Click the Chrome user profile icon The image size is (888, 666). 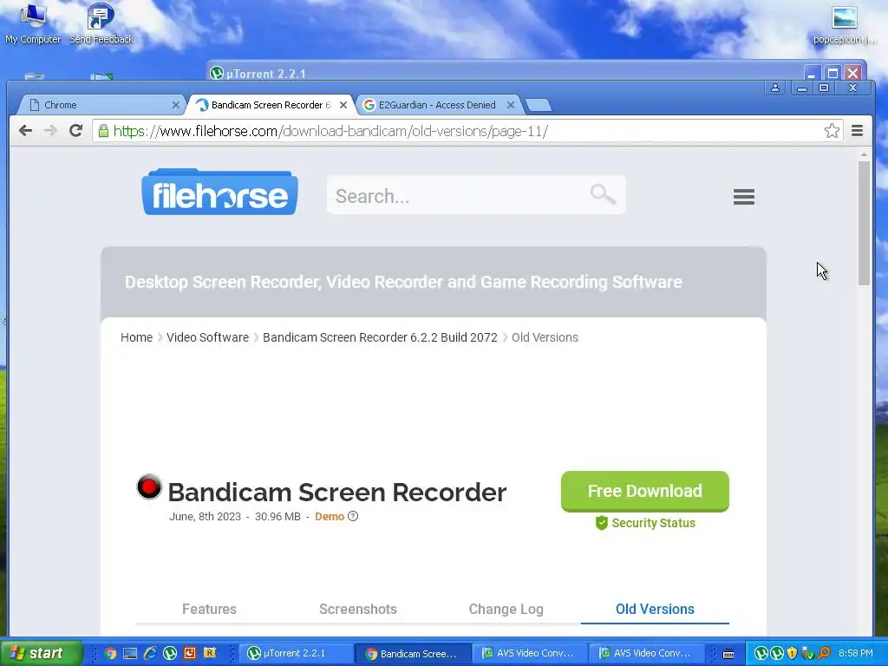click(774, 88)
